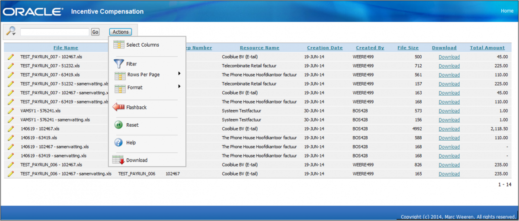The width and height of the screenshot is (519, 221).
Task: Click Download link for 140619 - 102467.xls
Action: pyautogui.click(x=449, y=129)
